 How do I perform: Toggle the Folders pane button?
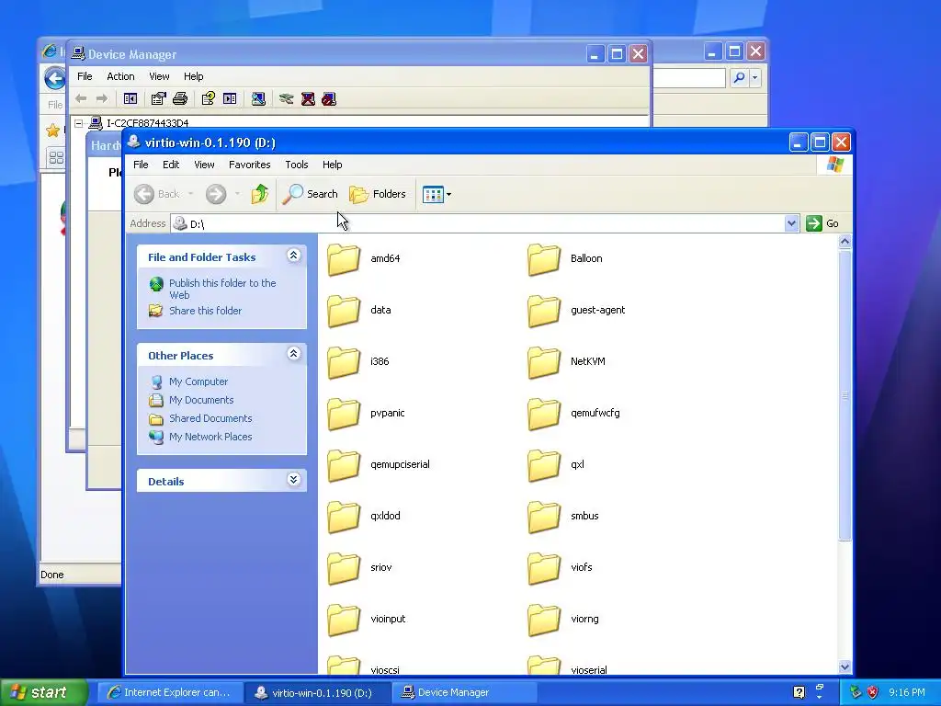point(378,194)
